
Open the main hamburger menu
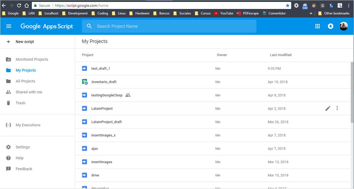pos(9,26)
